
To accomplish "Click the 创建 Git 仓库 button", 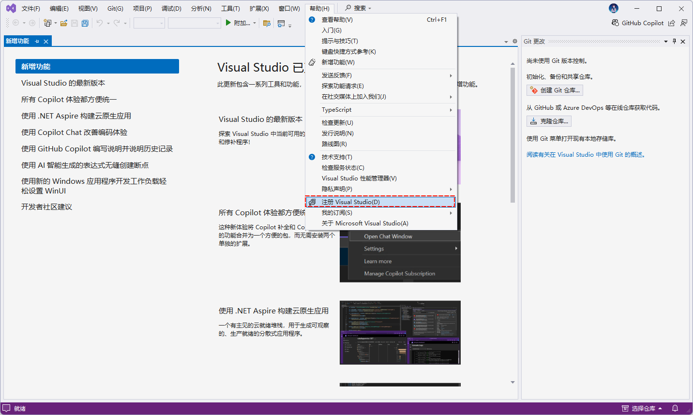I will click(555, 90).
